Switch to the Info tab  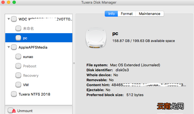111,14
